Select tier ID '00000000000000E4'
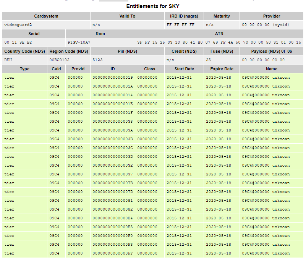This screenshot has height=261, width=306. (x=113, y=218)
